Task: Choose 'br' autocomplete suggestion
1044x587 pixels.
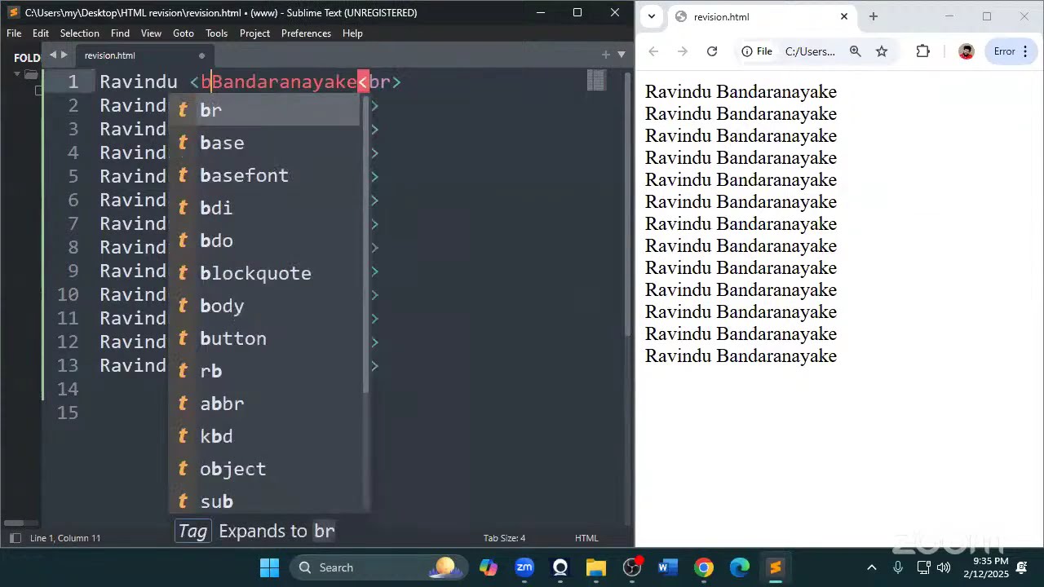Action: click(x=264, y=110)
